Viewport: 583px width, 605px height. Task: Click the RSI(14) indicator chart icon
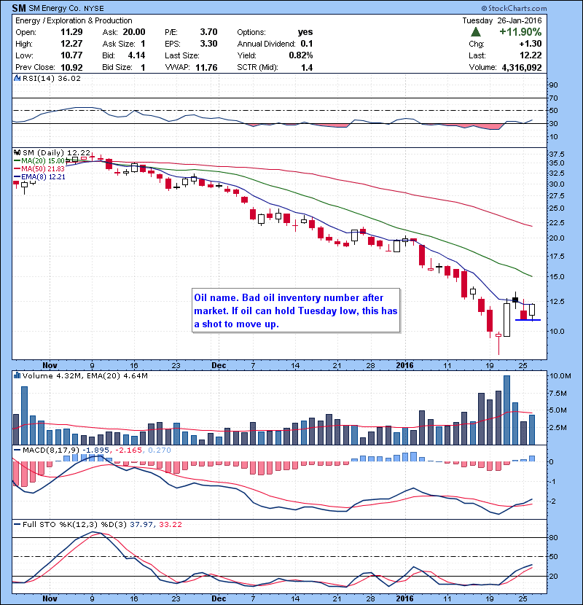(x=17, y=78)
